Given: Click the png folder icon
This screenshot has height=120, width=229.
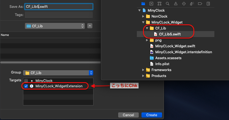Looking at the screenshot, I should pyautogui.click(x=152, y=40).
